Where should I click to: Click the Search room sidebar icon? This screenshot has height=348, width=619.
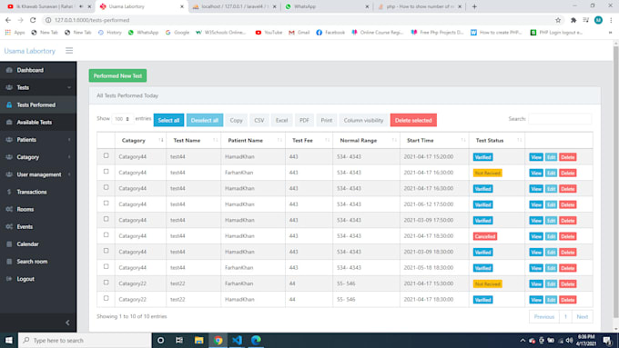click(x=9, y=262)
